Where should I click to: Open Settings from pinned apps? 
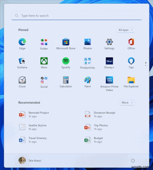tap(109, 44)
